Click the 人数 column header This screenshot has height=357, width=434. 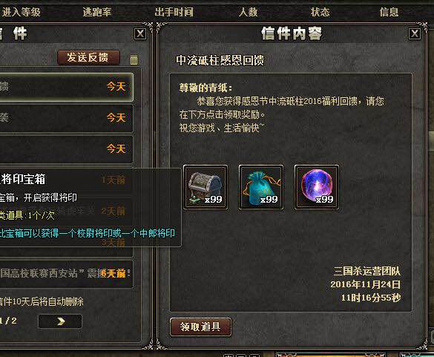(248, 12)
